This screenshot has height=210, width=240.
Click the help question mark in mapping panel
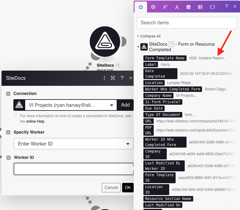coord(226,6)
